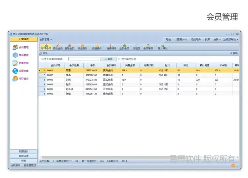
Task: Open the 皮肤 skin dropdown
Action: coord(217,39)
